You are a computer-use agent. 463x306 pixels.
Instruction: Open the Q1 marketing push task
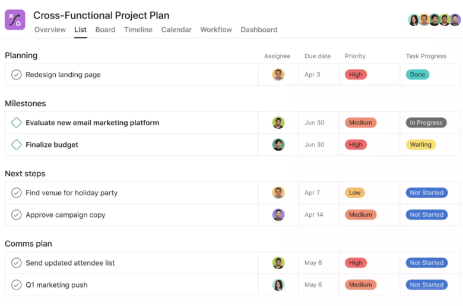coord(56,285)
